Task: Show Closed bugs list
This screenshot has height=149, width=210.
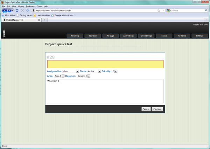Action: (x=146, y=36)
